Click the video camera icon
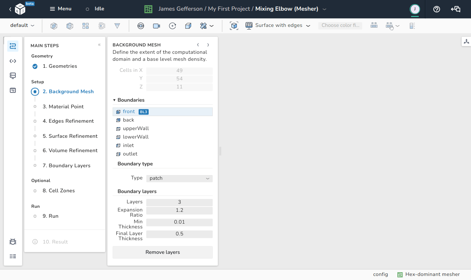 tap(156, 26)
